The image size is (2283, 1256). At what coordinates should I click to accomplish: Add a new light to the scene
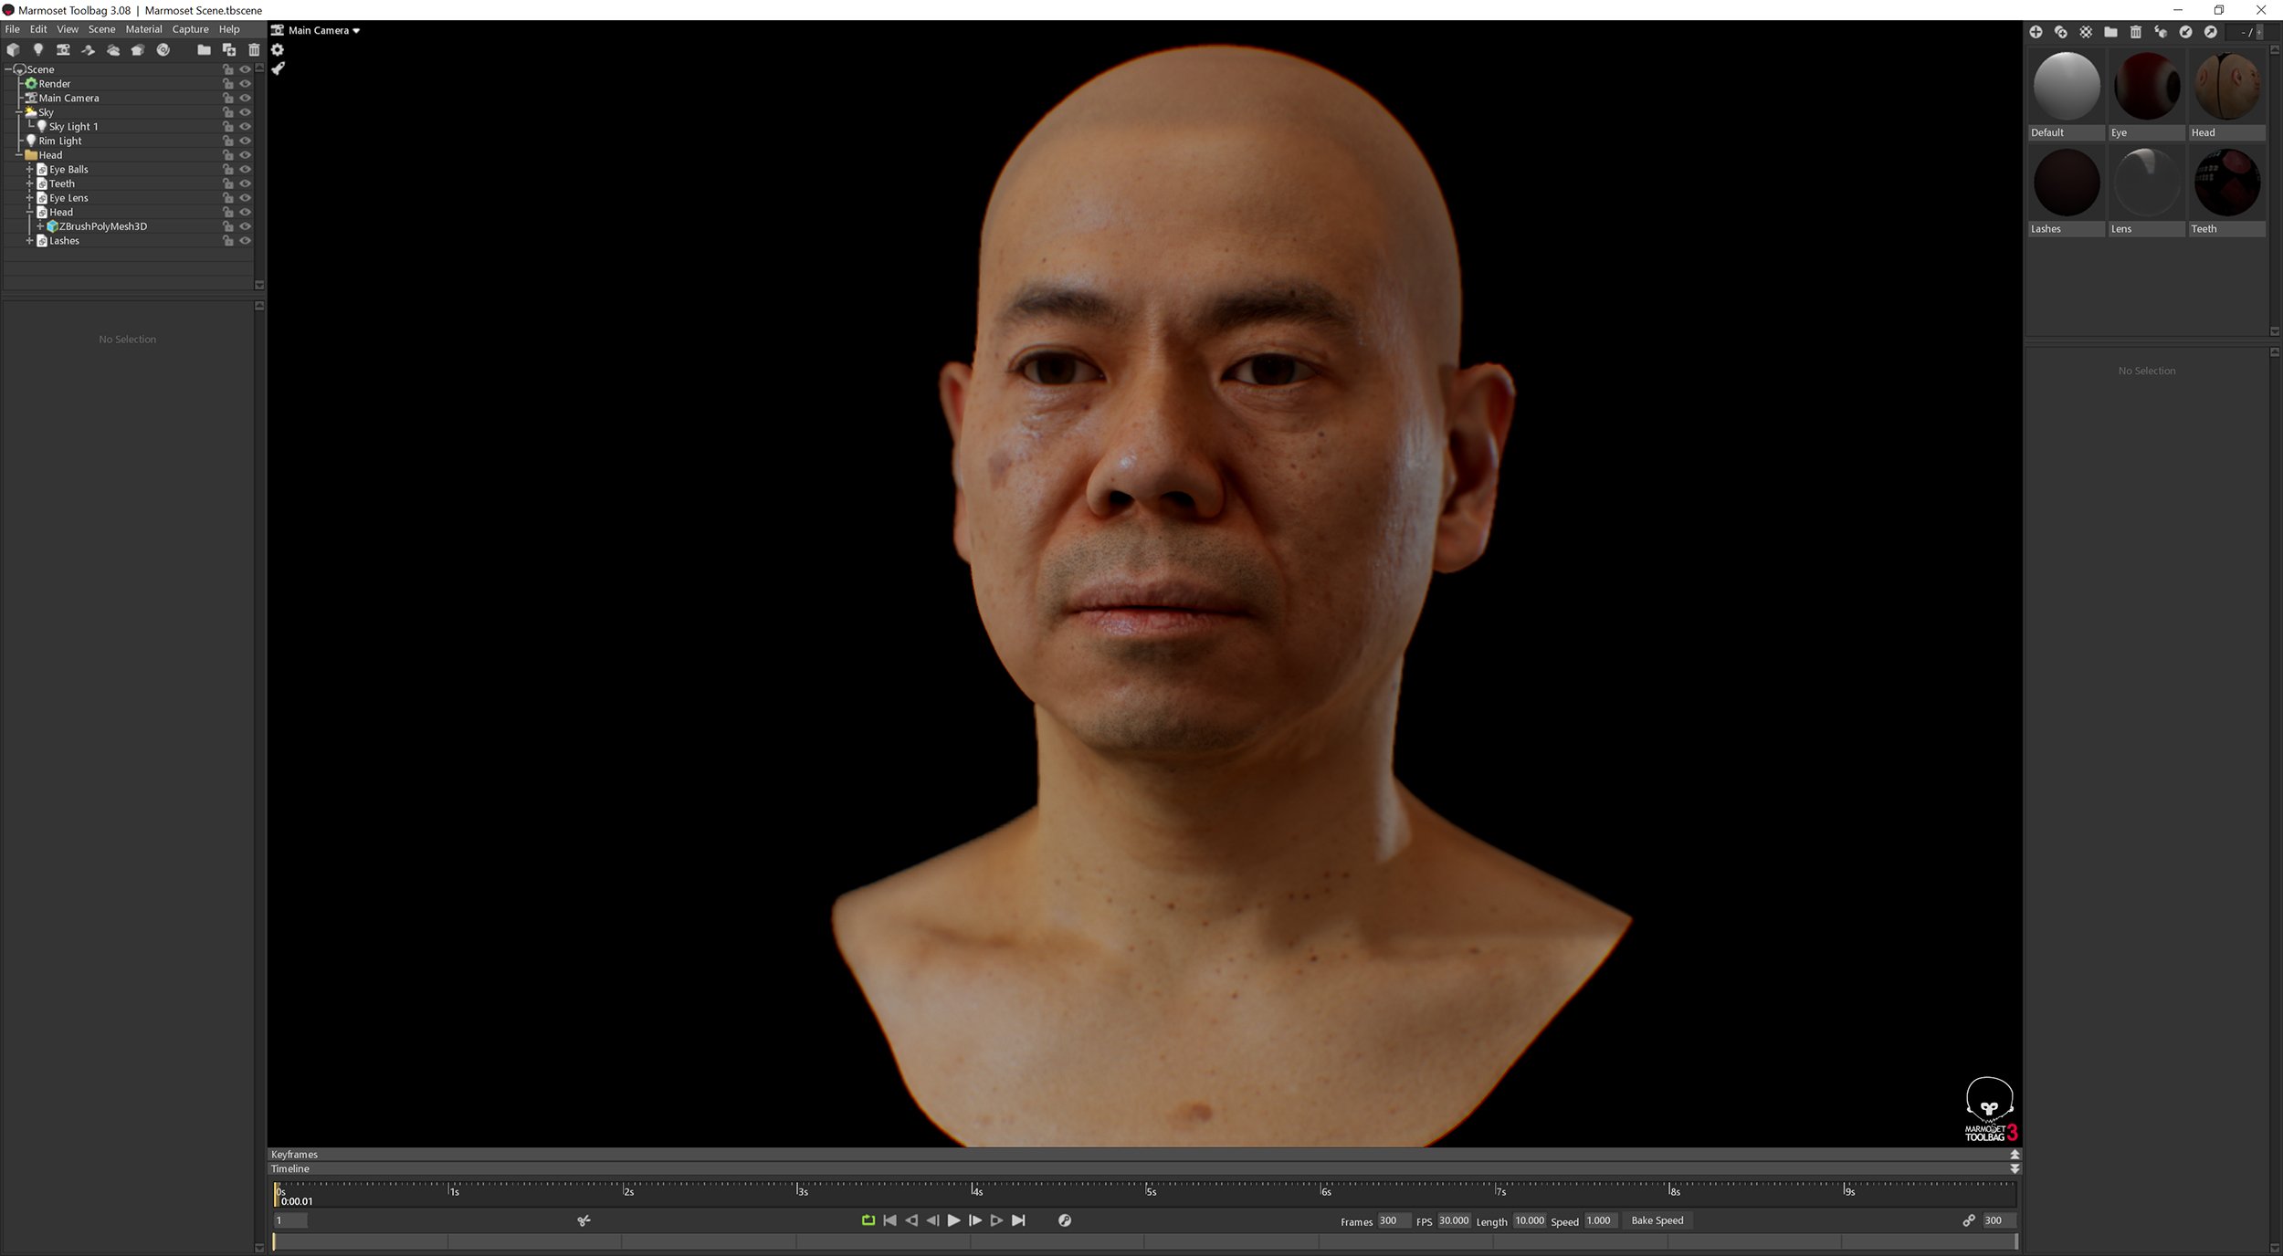click(37, 50)
